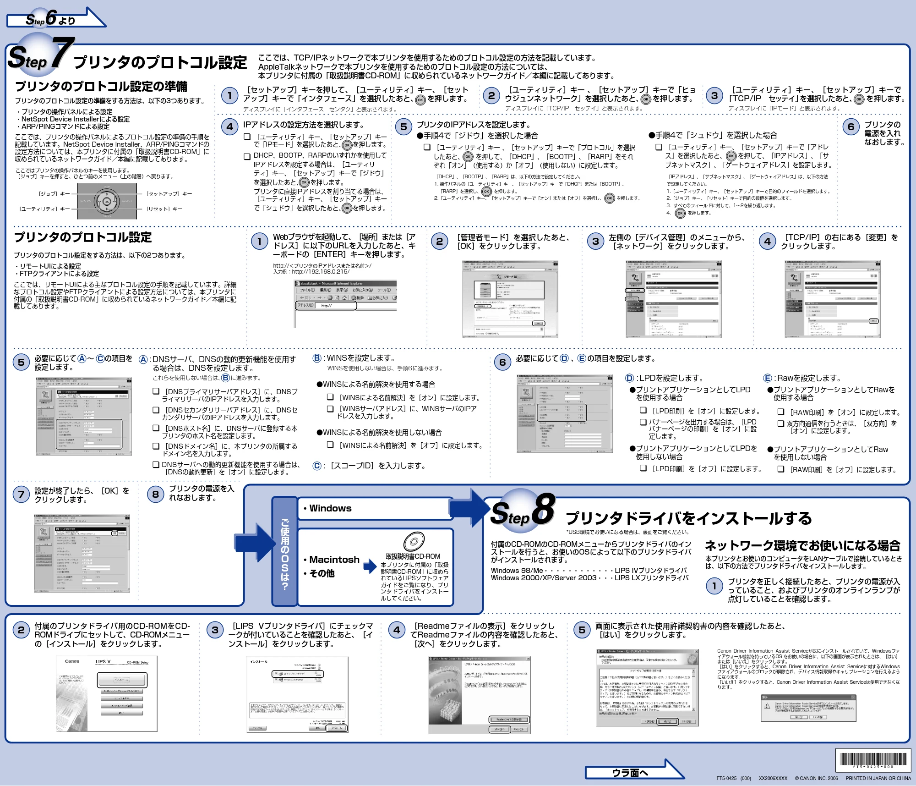Click the license agreement text scrollbar
Screen dimensions: 916x786
(693, 690)
